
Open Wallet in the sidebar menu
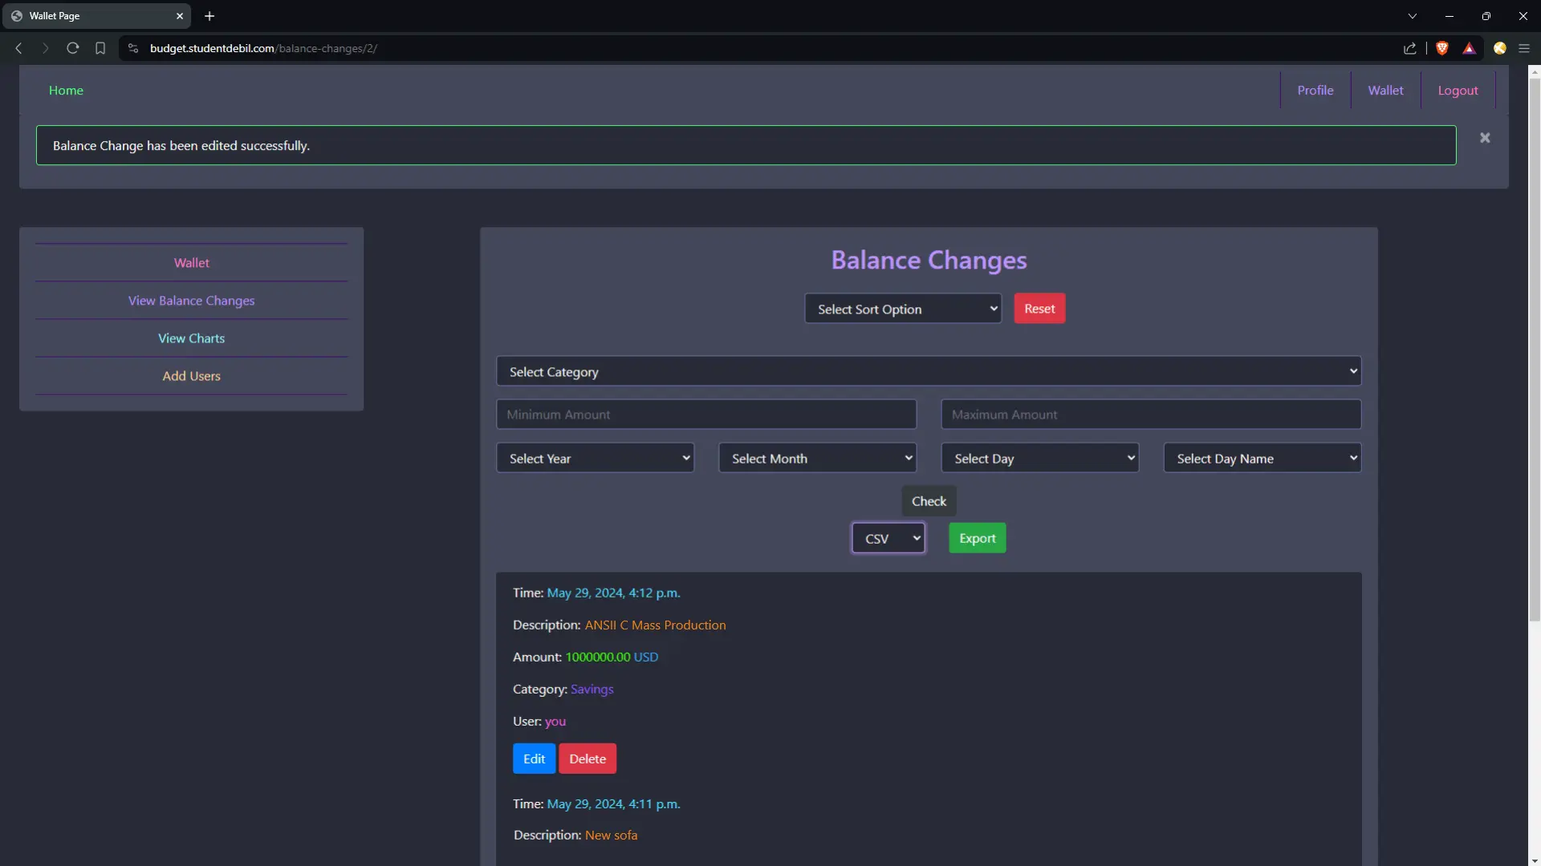[x=191, y=263]
